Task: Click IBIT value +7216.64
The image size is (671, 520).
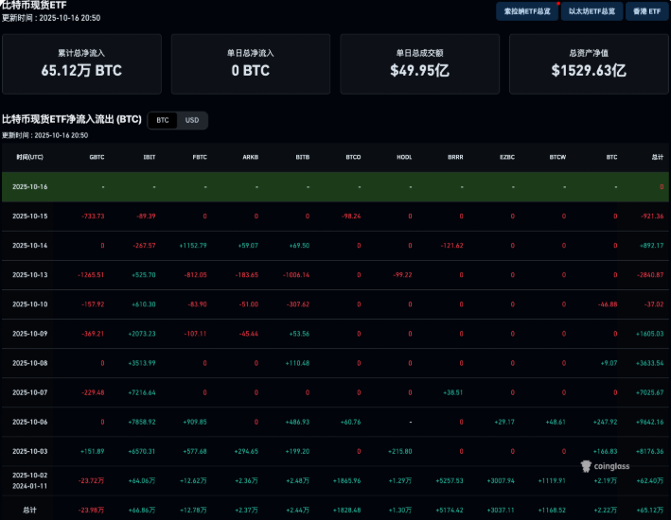Action: pos(142,392)
